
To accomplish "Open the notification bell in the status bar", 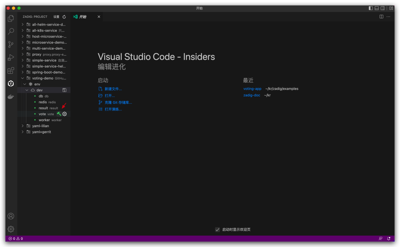I will tap(388, 238).
